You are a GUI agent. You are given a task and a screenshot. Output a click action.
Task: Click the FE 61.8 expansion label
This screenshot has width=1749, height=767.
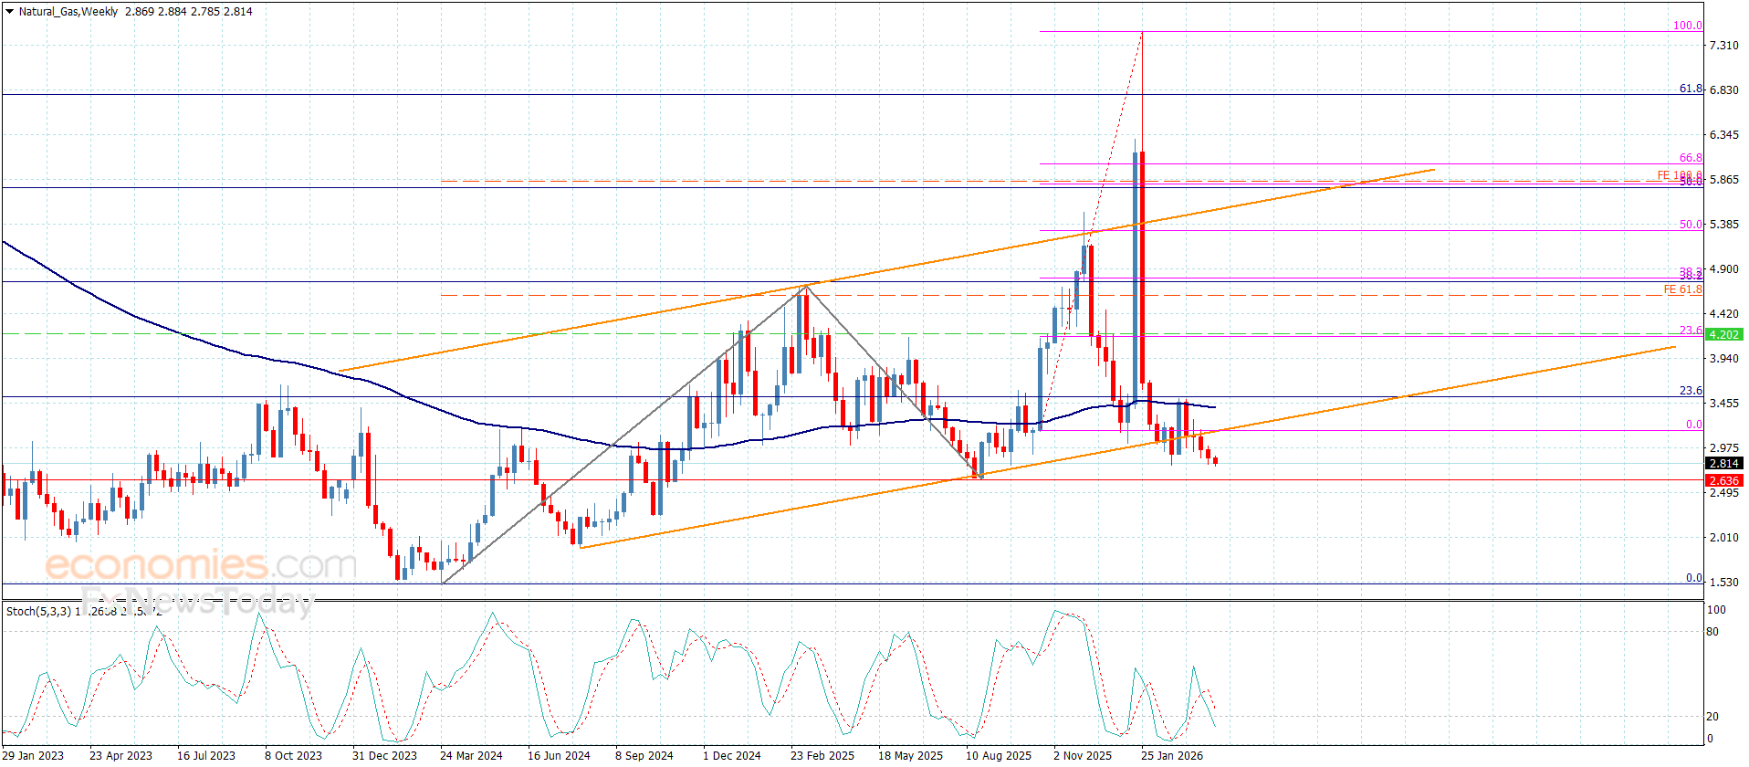pyautogui.click(x=1682, y=289)
